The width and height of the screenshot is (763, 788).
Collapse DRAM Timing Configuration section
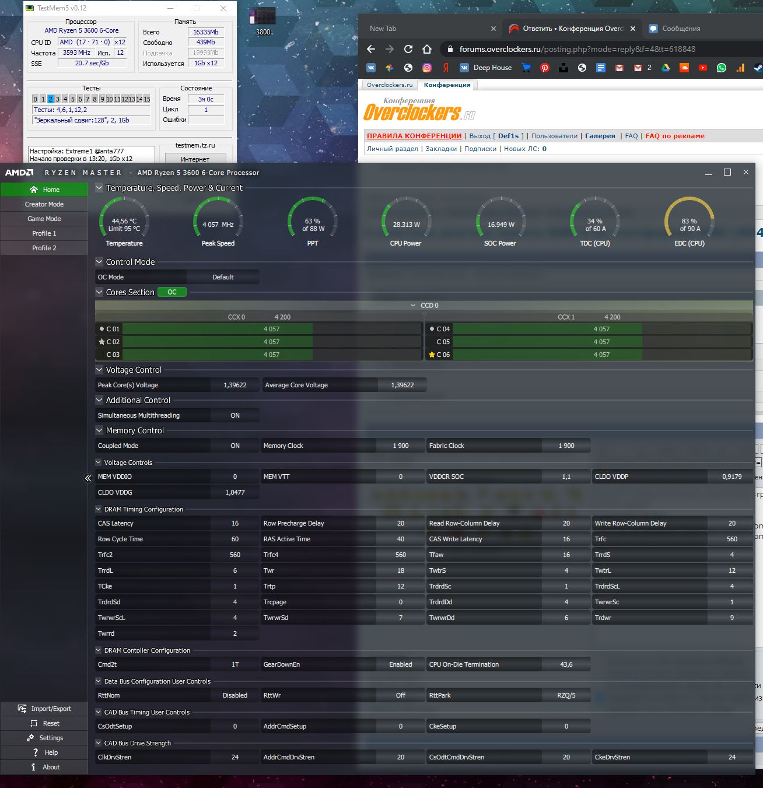pos(99,509)
